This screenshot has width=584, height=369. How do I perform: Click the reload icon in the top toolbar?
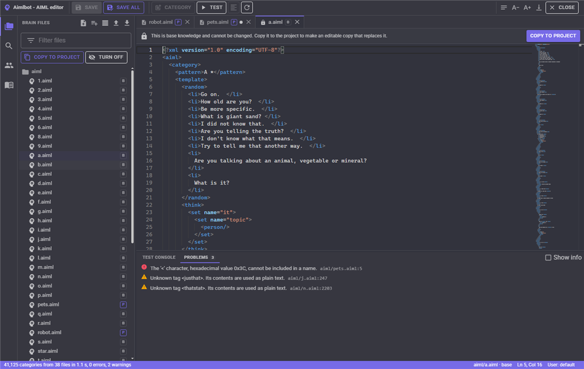click(x=247, y=7)
